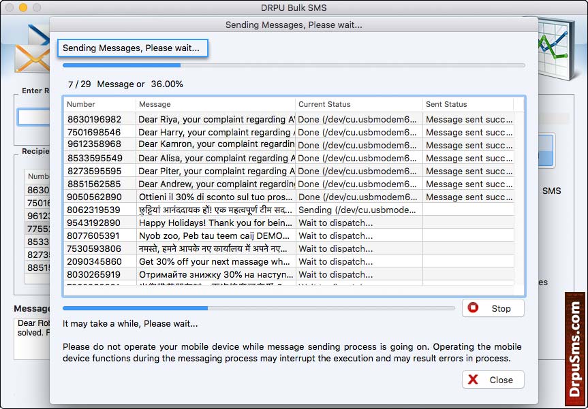Click the 'Dear Kamron, your complaint' message cell
588x409 pixels.
pyautogui.click(x=216, y=145)
